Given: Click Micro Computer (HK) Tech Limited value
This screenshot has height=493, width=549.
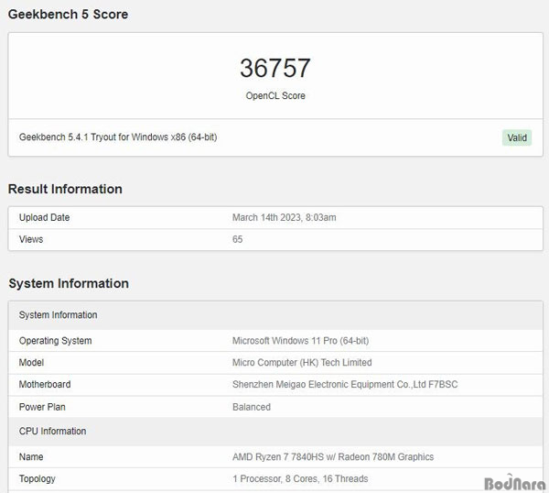Looking at the screenshot, I should point(302,362).
